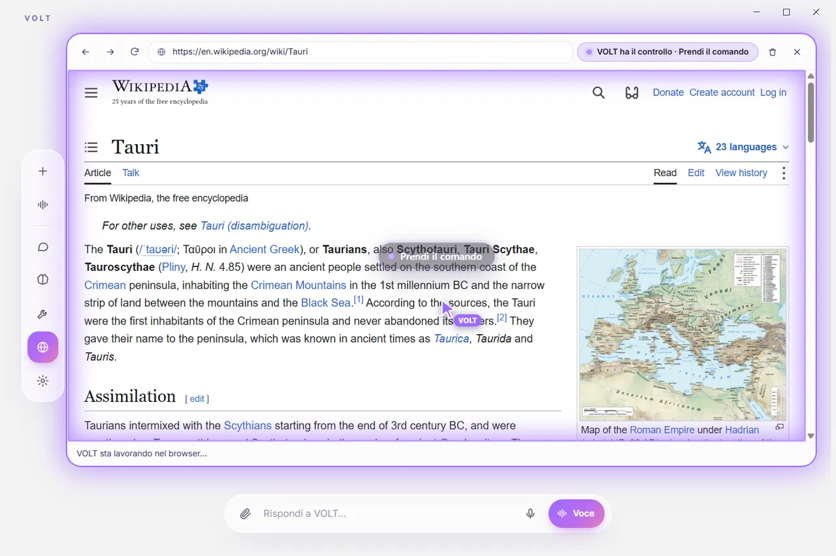Select the Read tab
This screenshot has height=556, width=836.
click(665, 173)
